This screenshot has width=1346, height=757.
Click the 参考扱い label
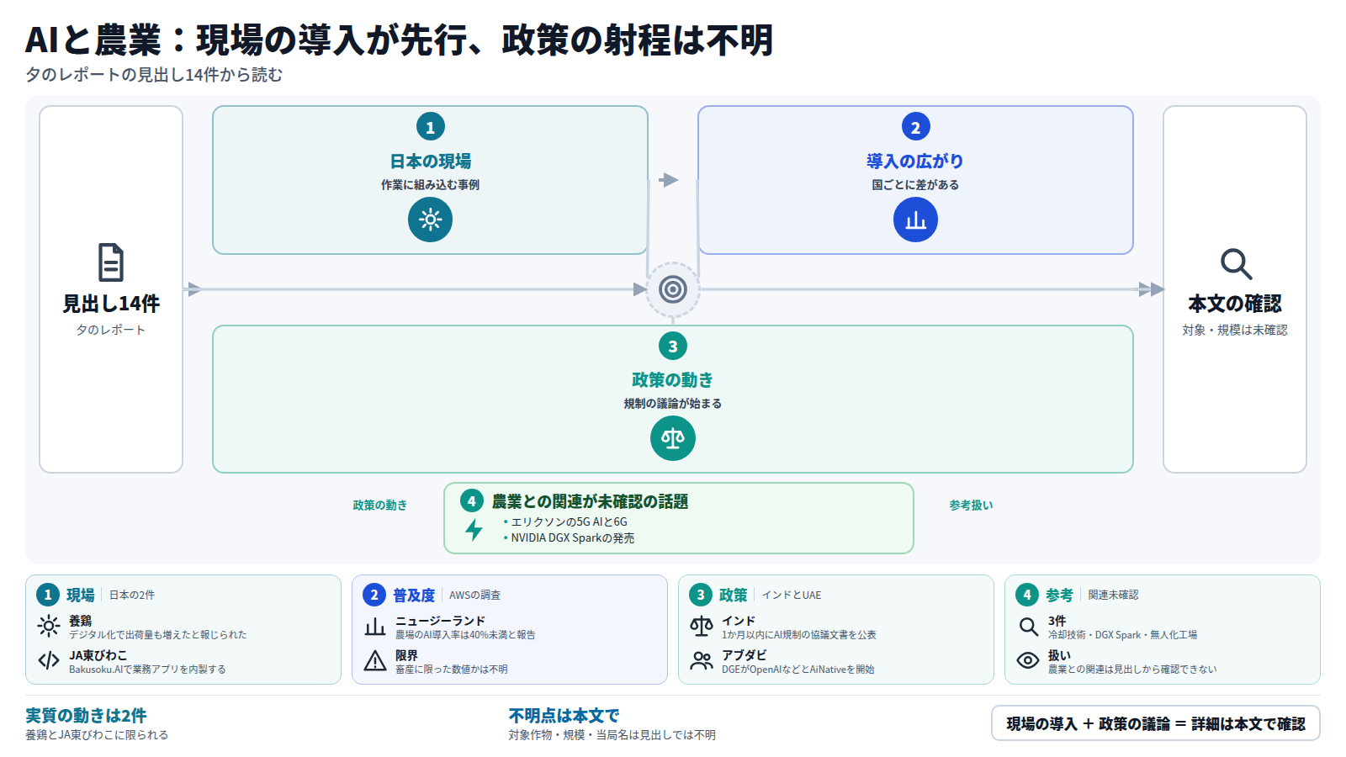coord(971,505)
